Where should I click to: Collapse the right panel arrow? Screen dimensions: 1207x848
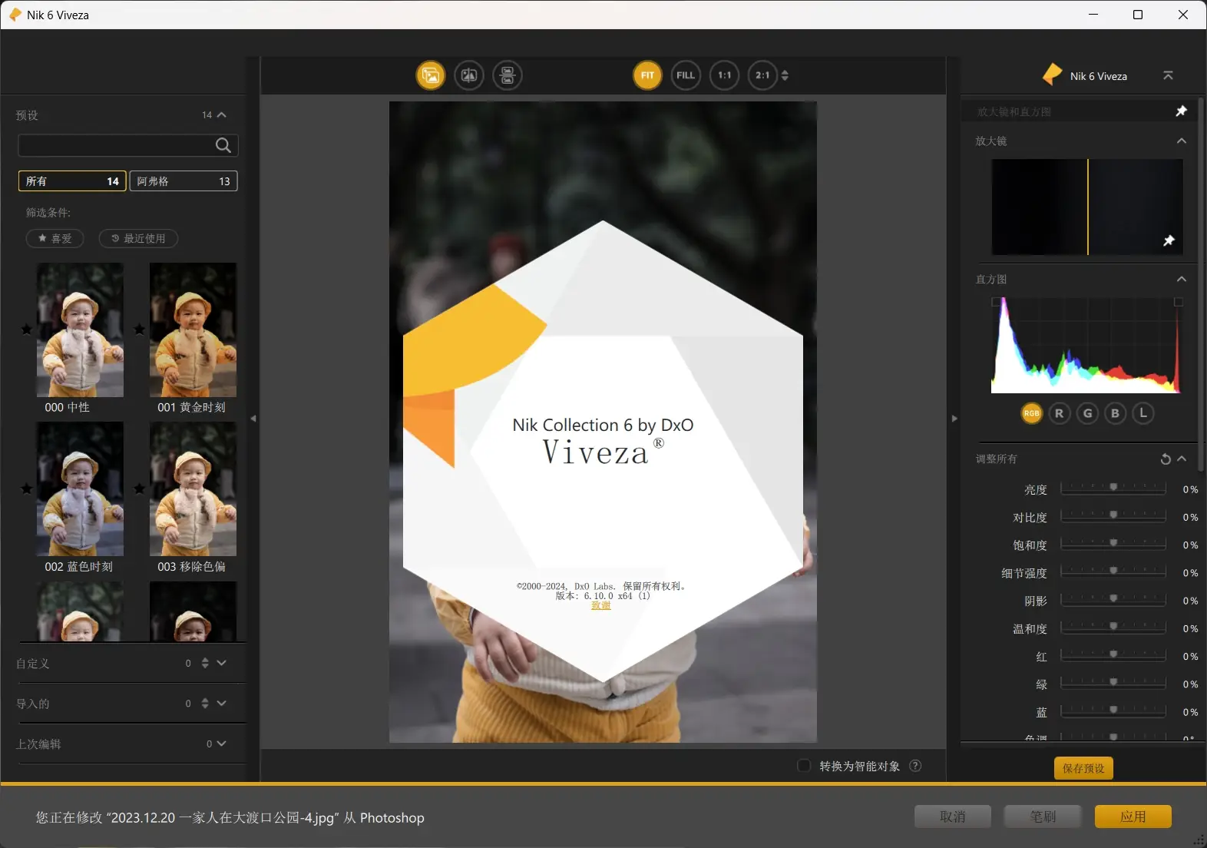coord(954,419)
